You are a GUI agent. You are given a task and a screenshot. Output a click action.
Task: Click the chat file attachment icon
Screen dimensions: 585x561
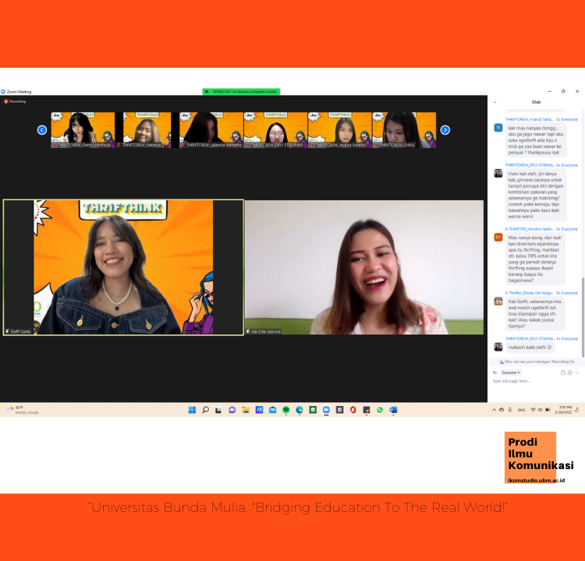coord(562,372)
